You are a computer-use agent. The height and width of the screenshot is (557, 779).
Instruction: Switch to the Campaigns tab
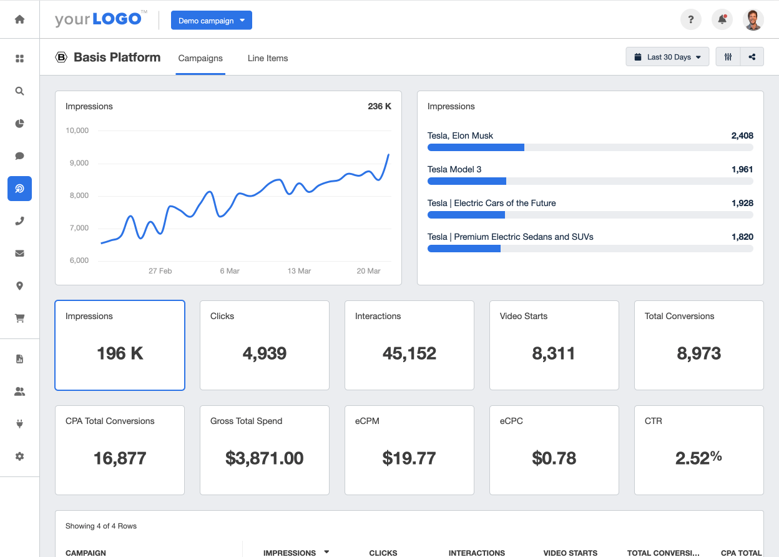200,58
